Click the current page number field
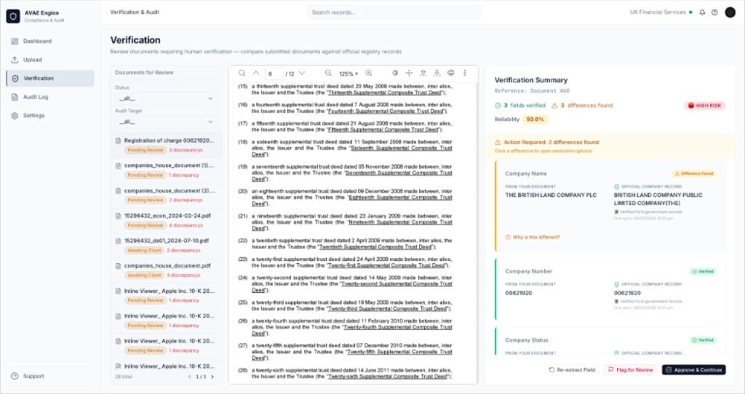The width and height of the screenshot is (745, 394). [274, 73]
